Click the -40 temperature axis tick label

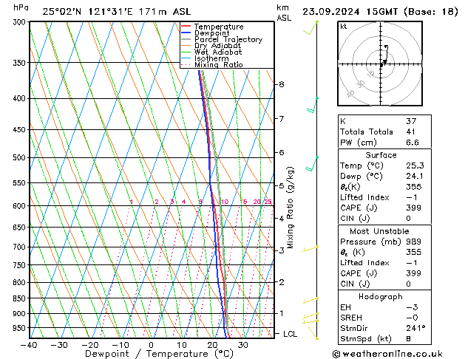(29, 345)
